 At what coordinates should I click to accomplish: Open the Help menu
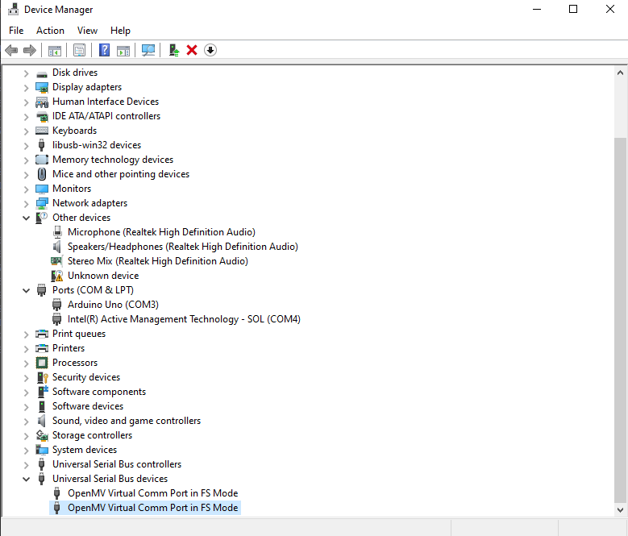click(120, 31)
